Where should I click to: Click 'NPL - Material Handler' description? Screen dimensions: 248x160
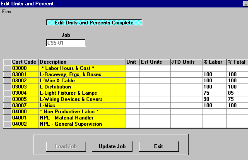point(82,118)
